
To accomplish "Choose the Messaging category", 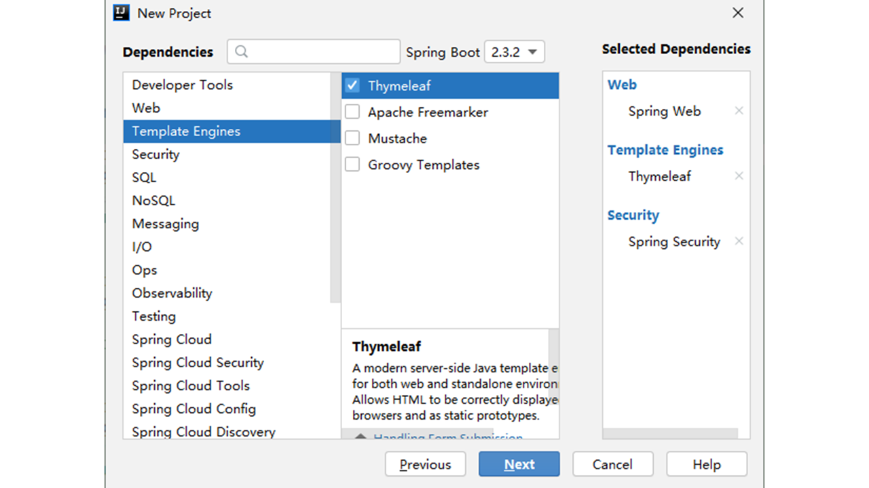I will pos(227,223).
